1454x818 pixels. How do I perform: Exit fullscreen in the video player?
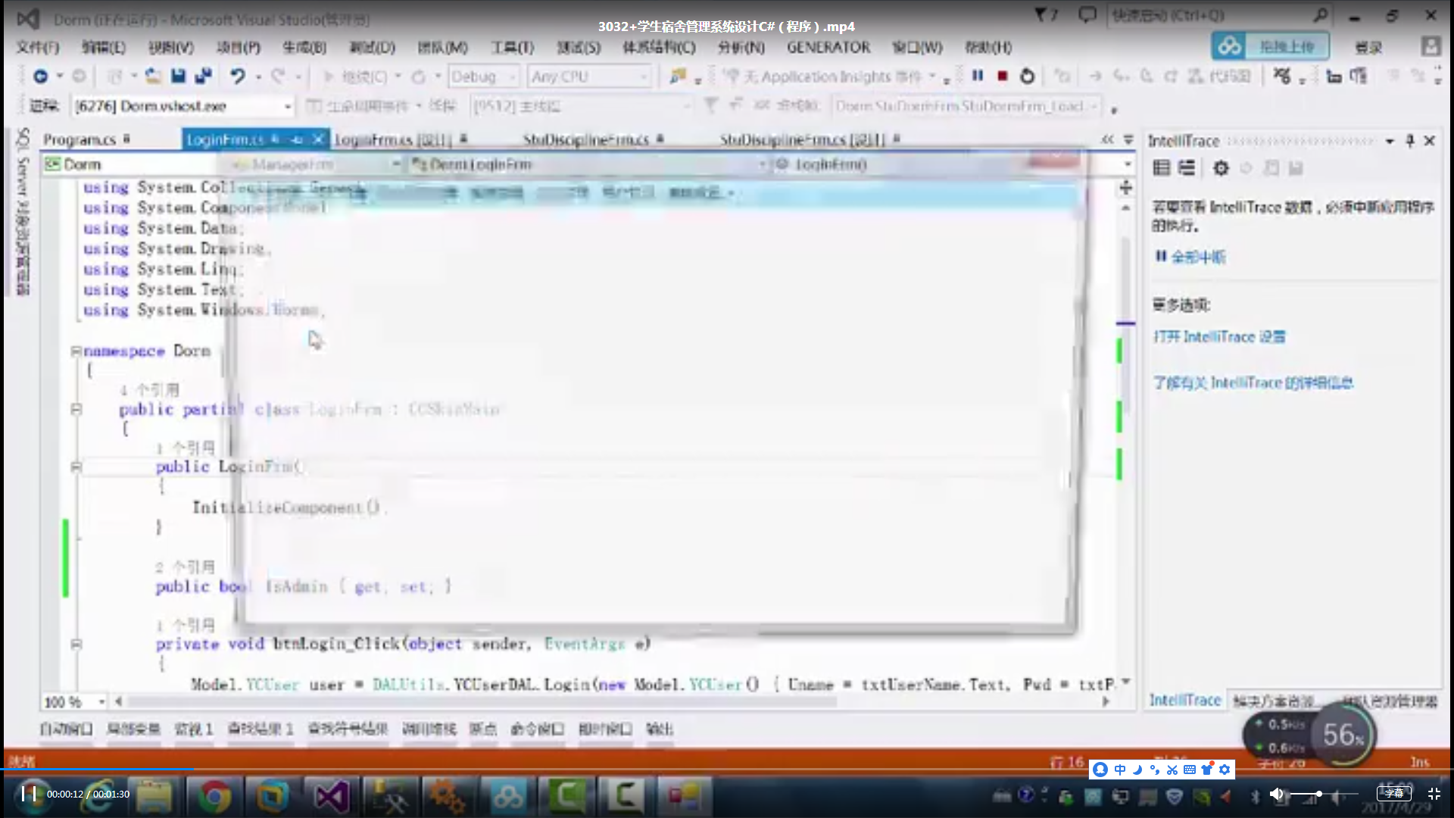point(1434,794)
